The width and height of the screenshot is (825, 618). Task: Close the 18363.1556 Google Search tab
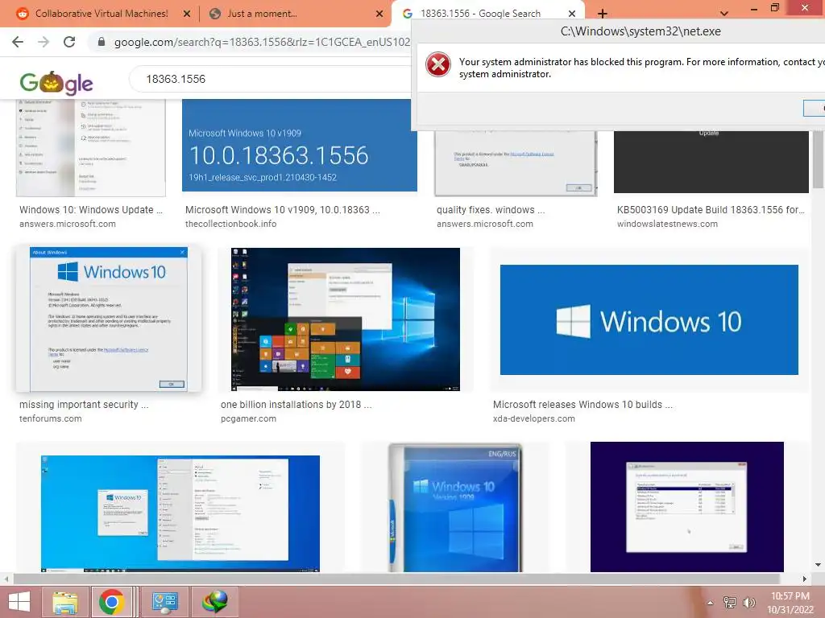pyautogui.click(x=572, y=14)
